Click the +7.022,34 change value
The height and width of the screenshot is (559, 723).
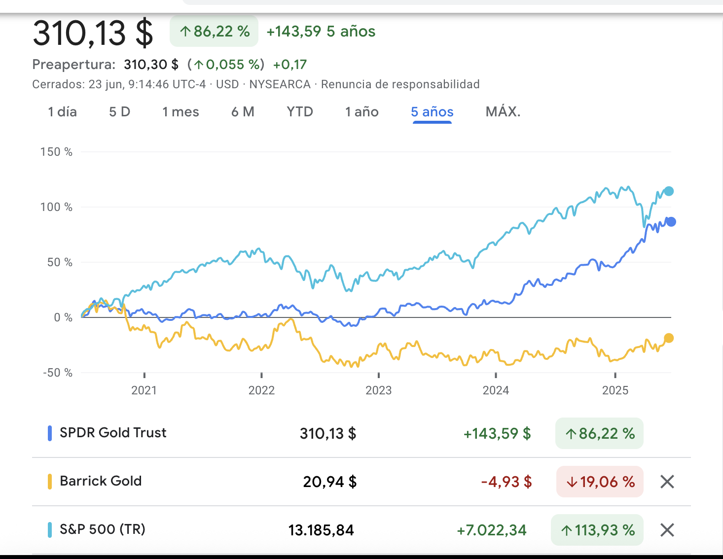point(492,530)
